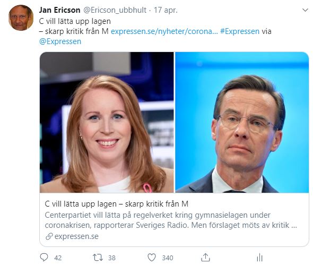Open Jan Ericson's profile avatar
This screenshot has width=313, height=265.
click(x=21, y=18)
